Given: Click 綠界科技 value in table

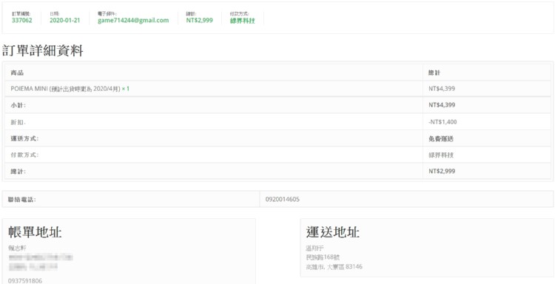Looking at the screenshot, I should tap(441, 155).
